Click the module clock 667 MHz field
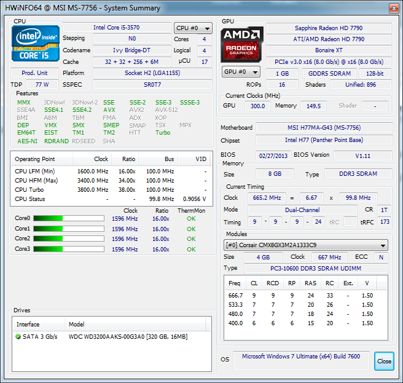 click(329, 257)
